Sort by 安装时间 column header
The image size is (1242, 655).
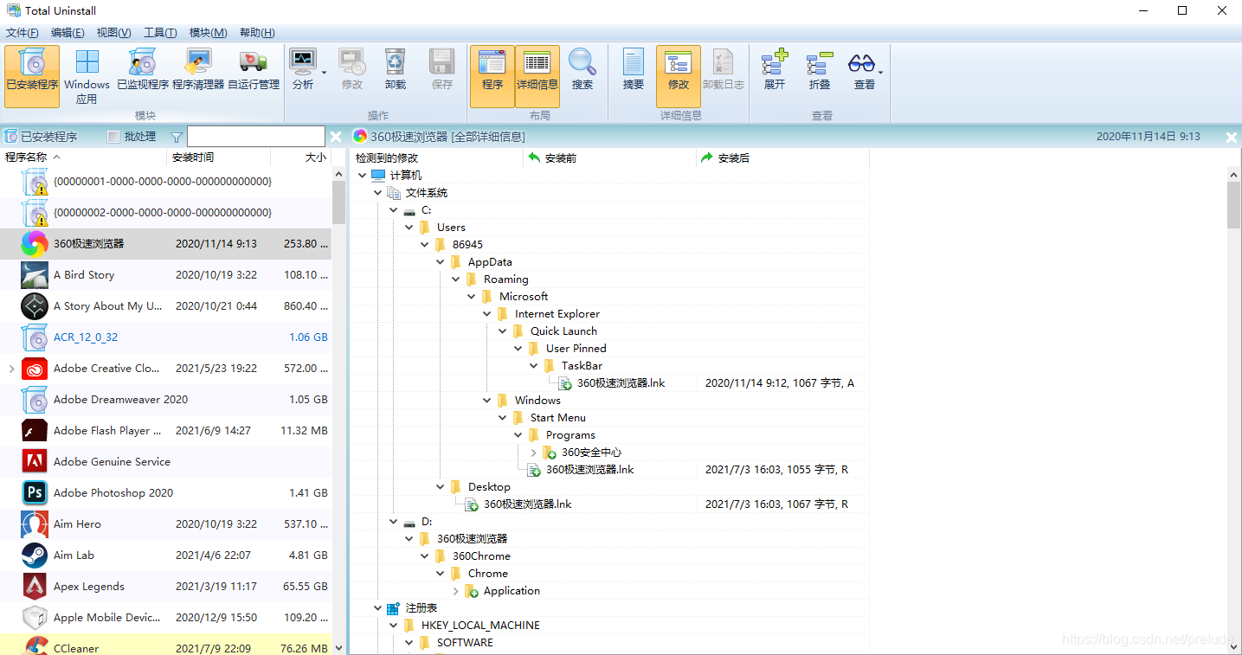(x=218, y=157)
